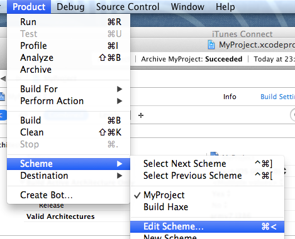Open the Info tab
295x239 pixels.
[x=230, y=97]
